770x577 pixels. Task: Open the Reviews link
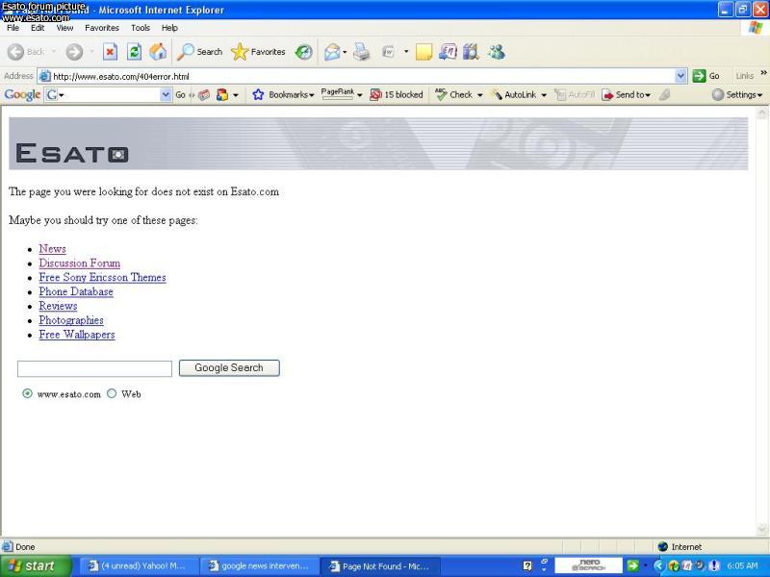tap(58, 306)
